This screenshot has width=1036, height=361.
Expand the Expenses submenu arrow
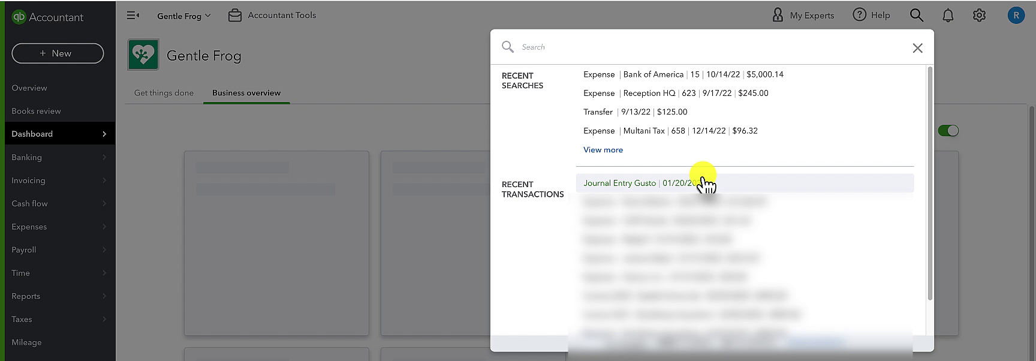104,227
